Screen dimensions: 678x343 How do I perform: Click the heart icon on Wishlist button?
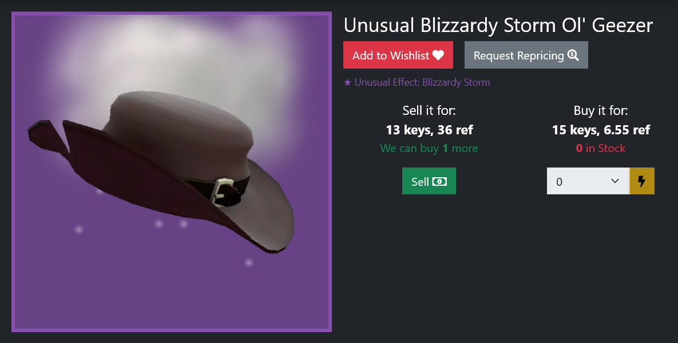coord(438,55)
